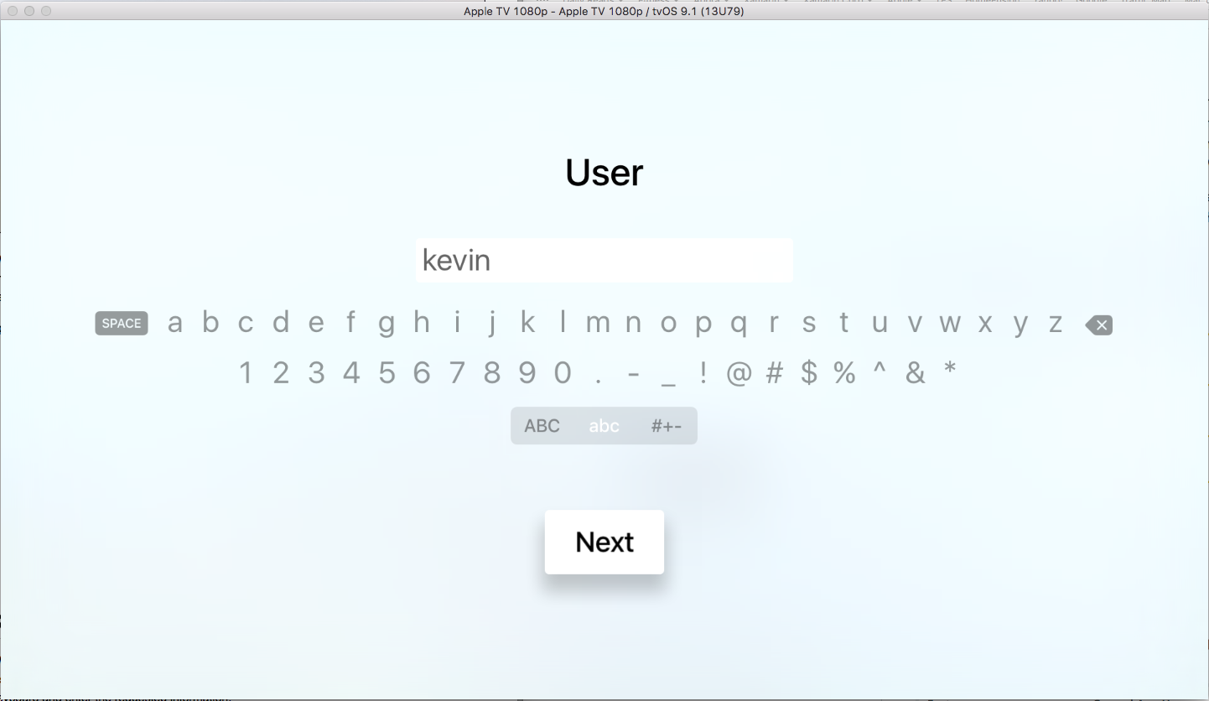
Task: Select the letter j key
Action: click(x=492, y=324)
